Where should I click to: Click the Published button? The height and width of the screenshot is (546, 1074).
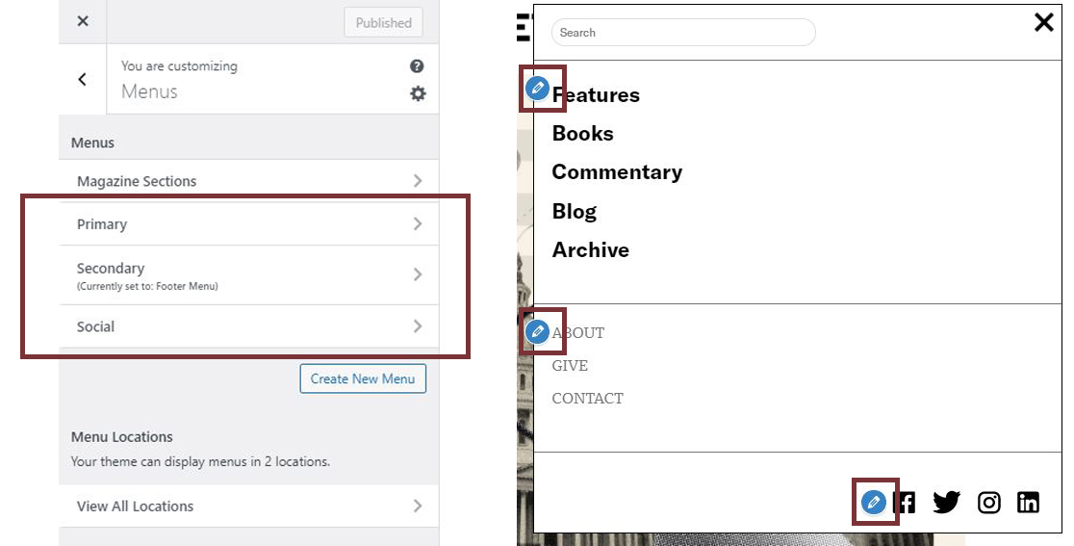click(383, 23)
